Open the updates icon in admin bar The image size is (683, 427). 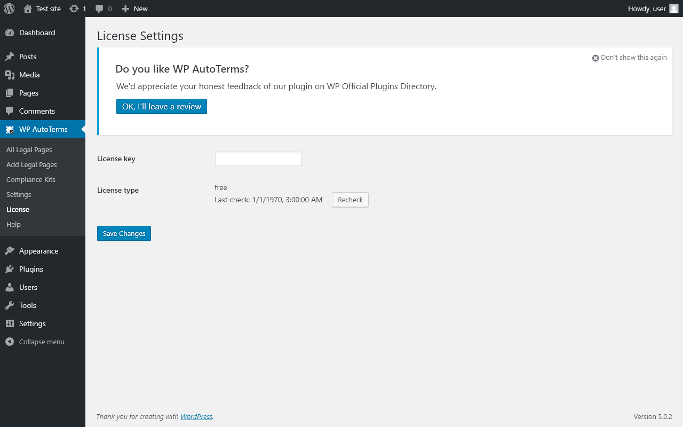[x=74, y=9]
